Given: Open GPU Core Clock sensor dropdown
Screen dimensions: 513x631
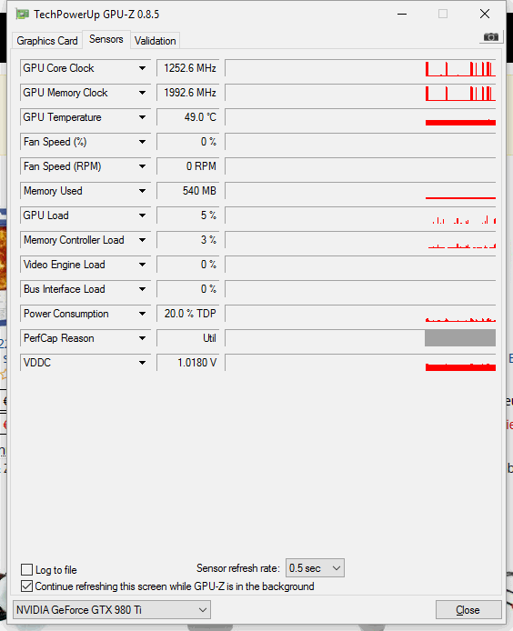Looking at the screenshot, I should (142, 68).
